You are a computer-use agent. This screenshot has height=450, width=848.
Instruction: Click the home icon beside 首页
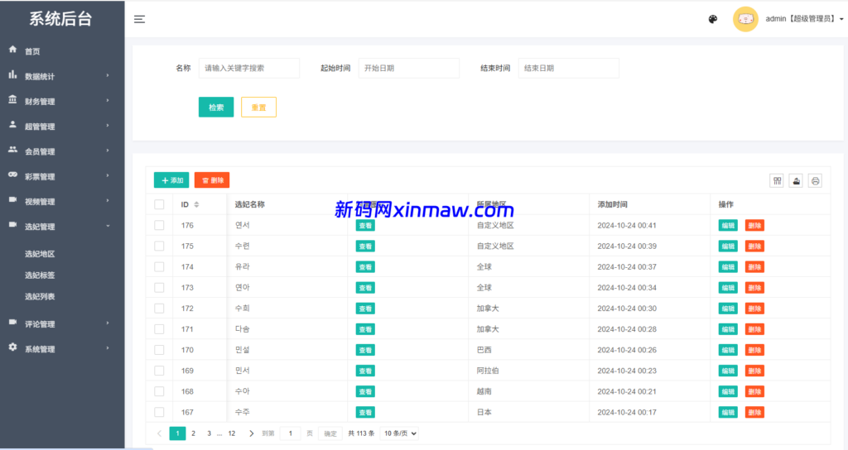tap(12, 49)
